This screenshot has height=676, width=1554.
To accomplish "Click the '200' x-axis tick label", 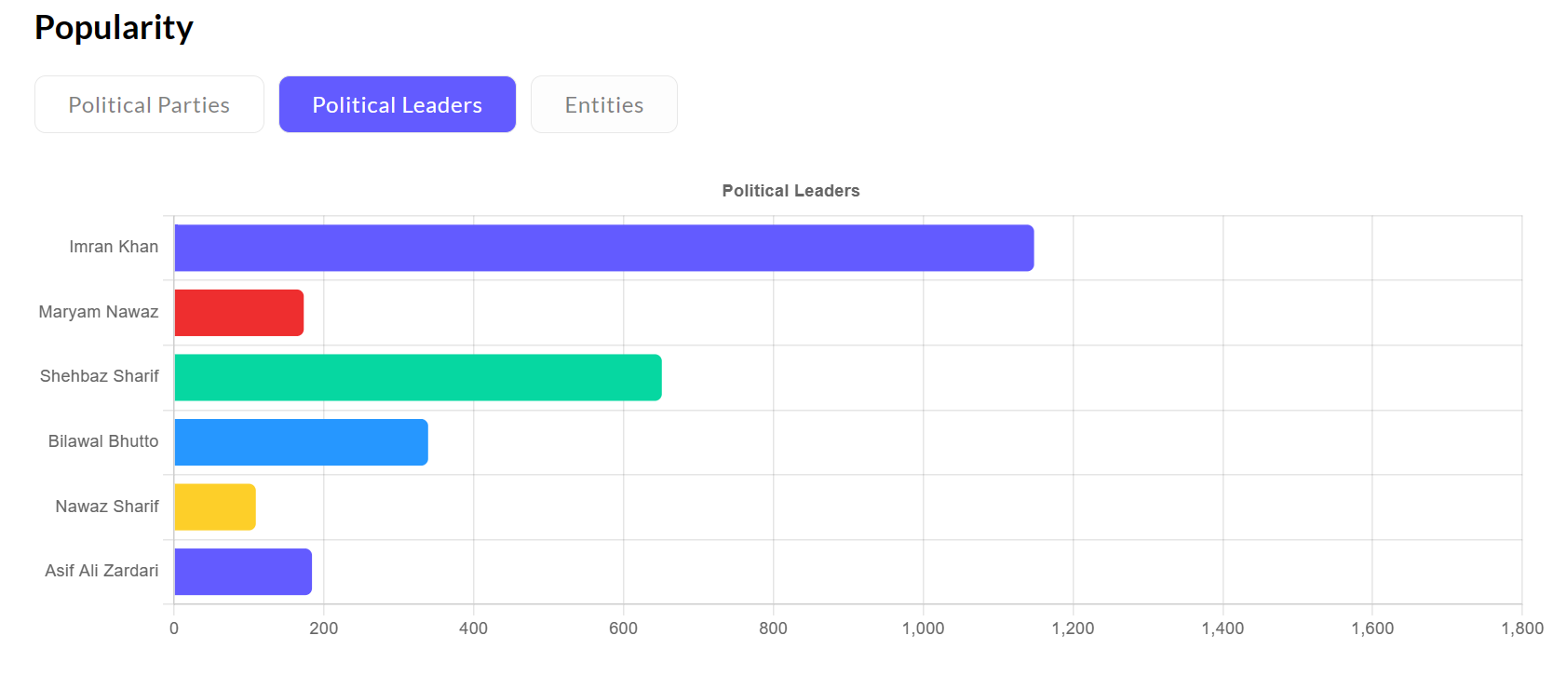I will pyautogui.click(x=324, y=629).
